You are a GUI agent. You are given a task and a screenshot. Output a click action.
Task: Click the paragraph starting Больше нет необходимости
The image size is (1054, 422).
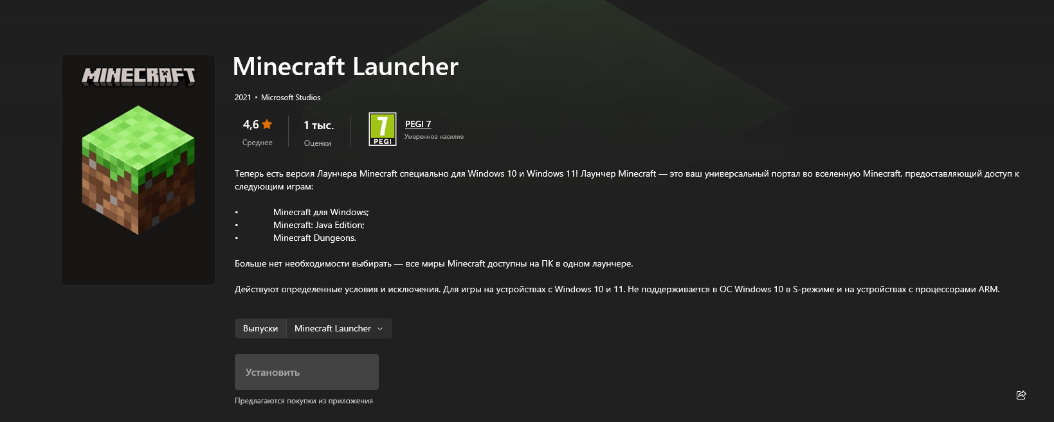[434, 264]
